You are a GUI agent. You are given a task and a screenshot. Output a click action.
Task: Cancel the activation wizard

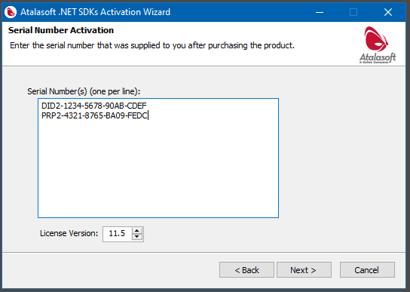pyautogui.click(x=367, y=269)
